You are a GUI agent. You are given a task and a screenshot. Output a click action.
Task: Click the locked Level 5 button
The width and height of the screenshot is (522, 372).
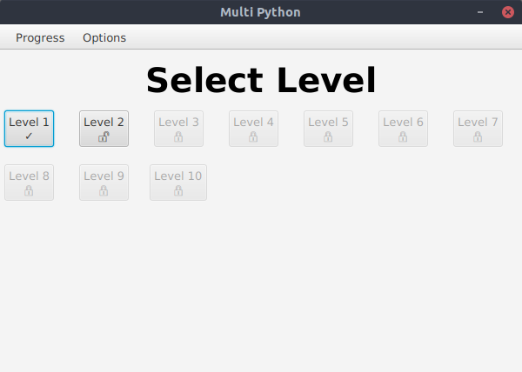(x=328, y=129)
